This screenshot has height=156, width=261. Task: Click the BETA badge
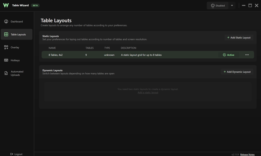click(x=35, y=5)
